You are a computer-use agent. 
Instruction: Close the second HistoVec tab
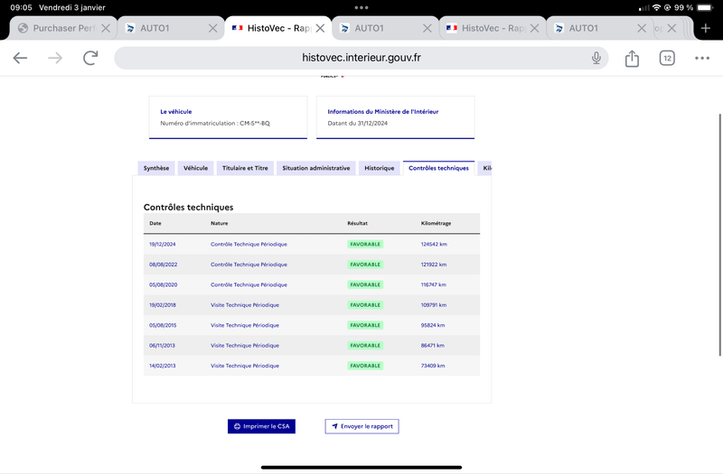pos(534,28)
